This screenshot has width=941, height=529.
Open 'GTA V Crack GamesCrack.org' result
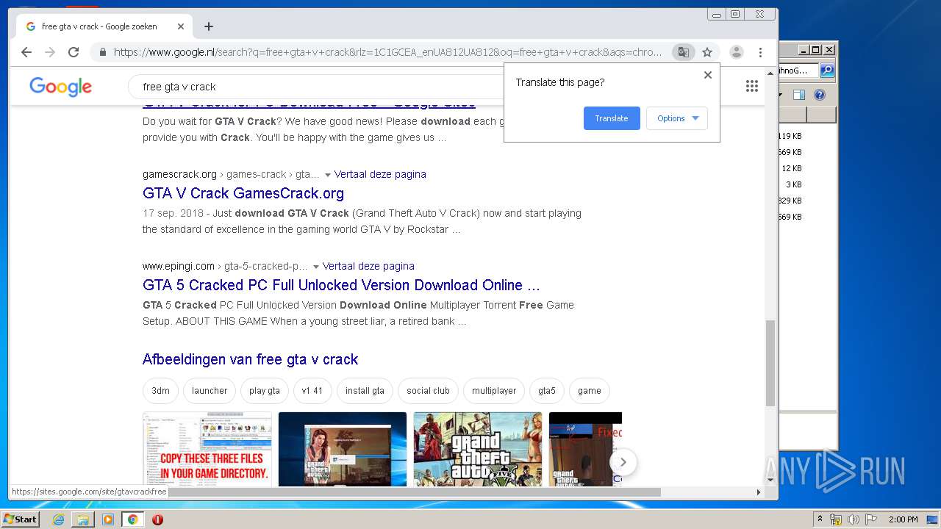tap(243, 193)
